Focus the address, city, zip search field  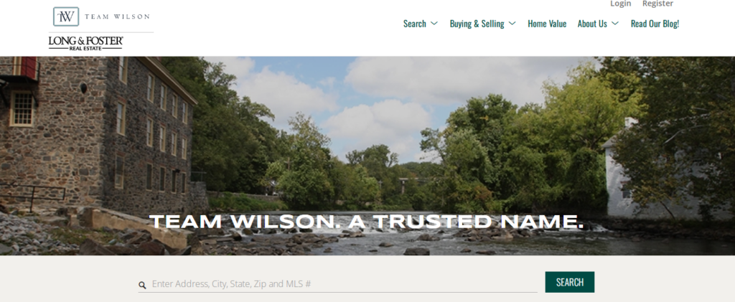[x=344, y=284]
